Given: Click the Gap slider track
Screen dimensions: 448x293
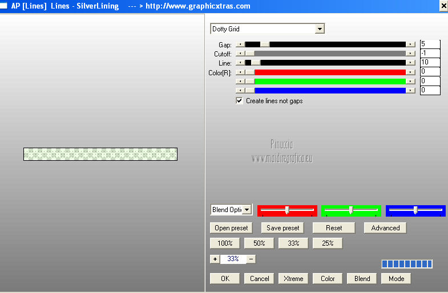Looking at the screenshot, I should pos(325,44).
